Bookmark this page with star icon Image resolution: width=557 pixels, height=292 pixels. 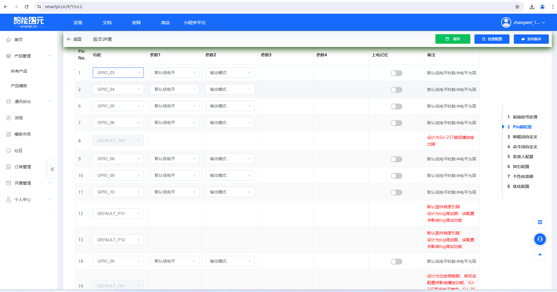click(517, 7)
